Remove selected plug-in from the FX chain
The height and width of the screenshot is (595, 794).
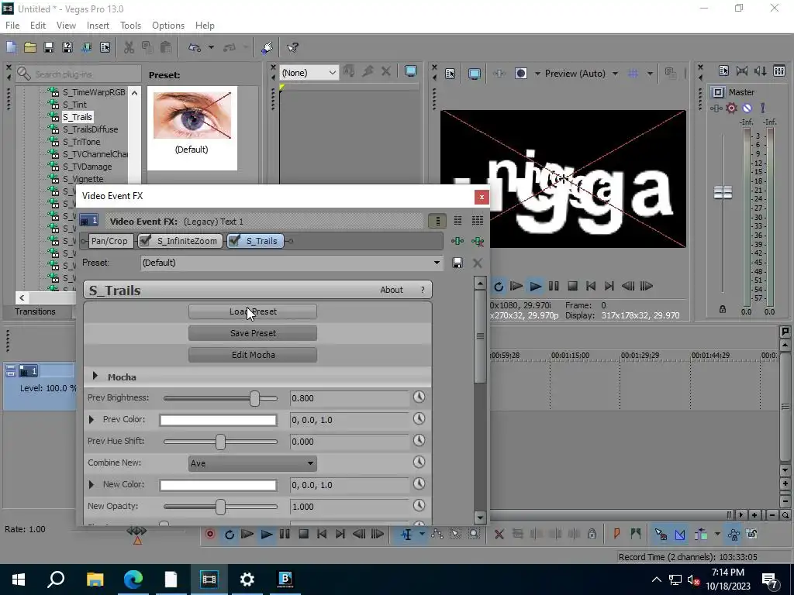pos(478,242)
